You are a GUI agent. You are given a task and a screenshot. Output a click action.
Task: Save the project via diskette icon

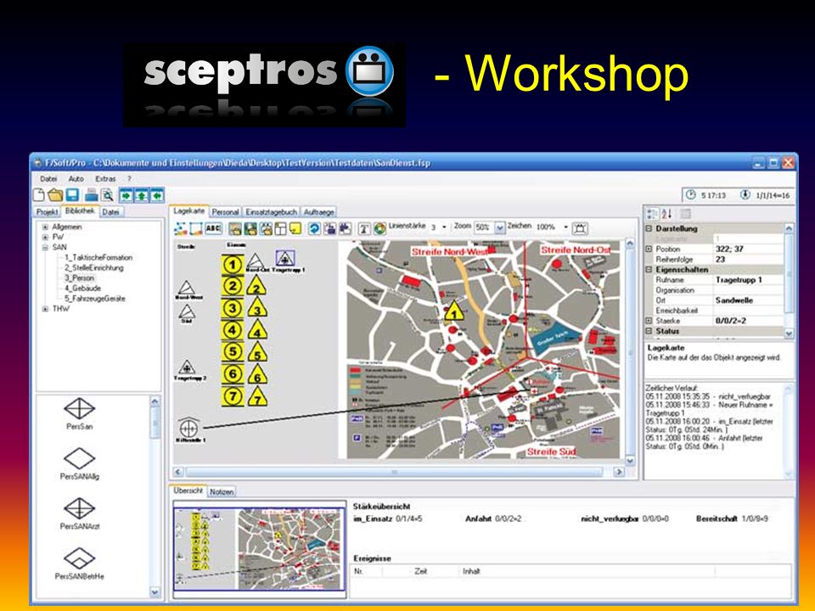click(72, 195)
